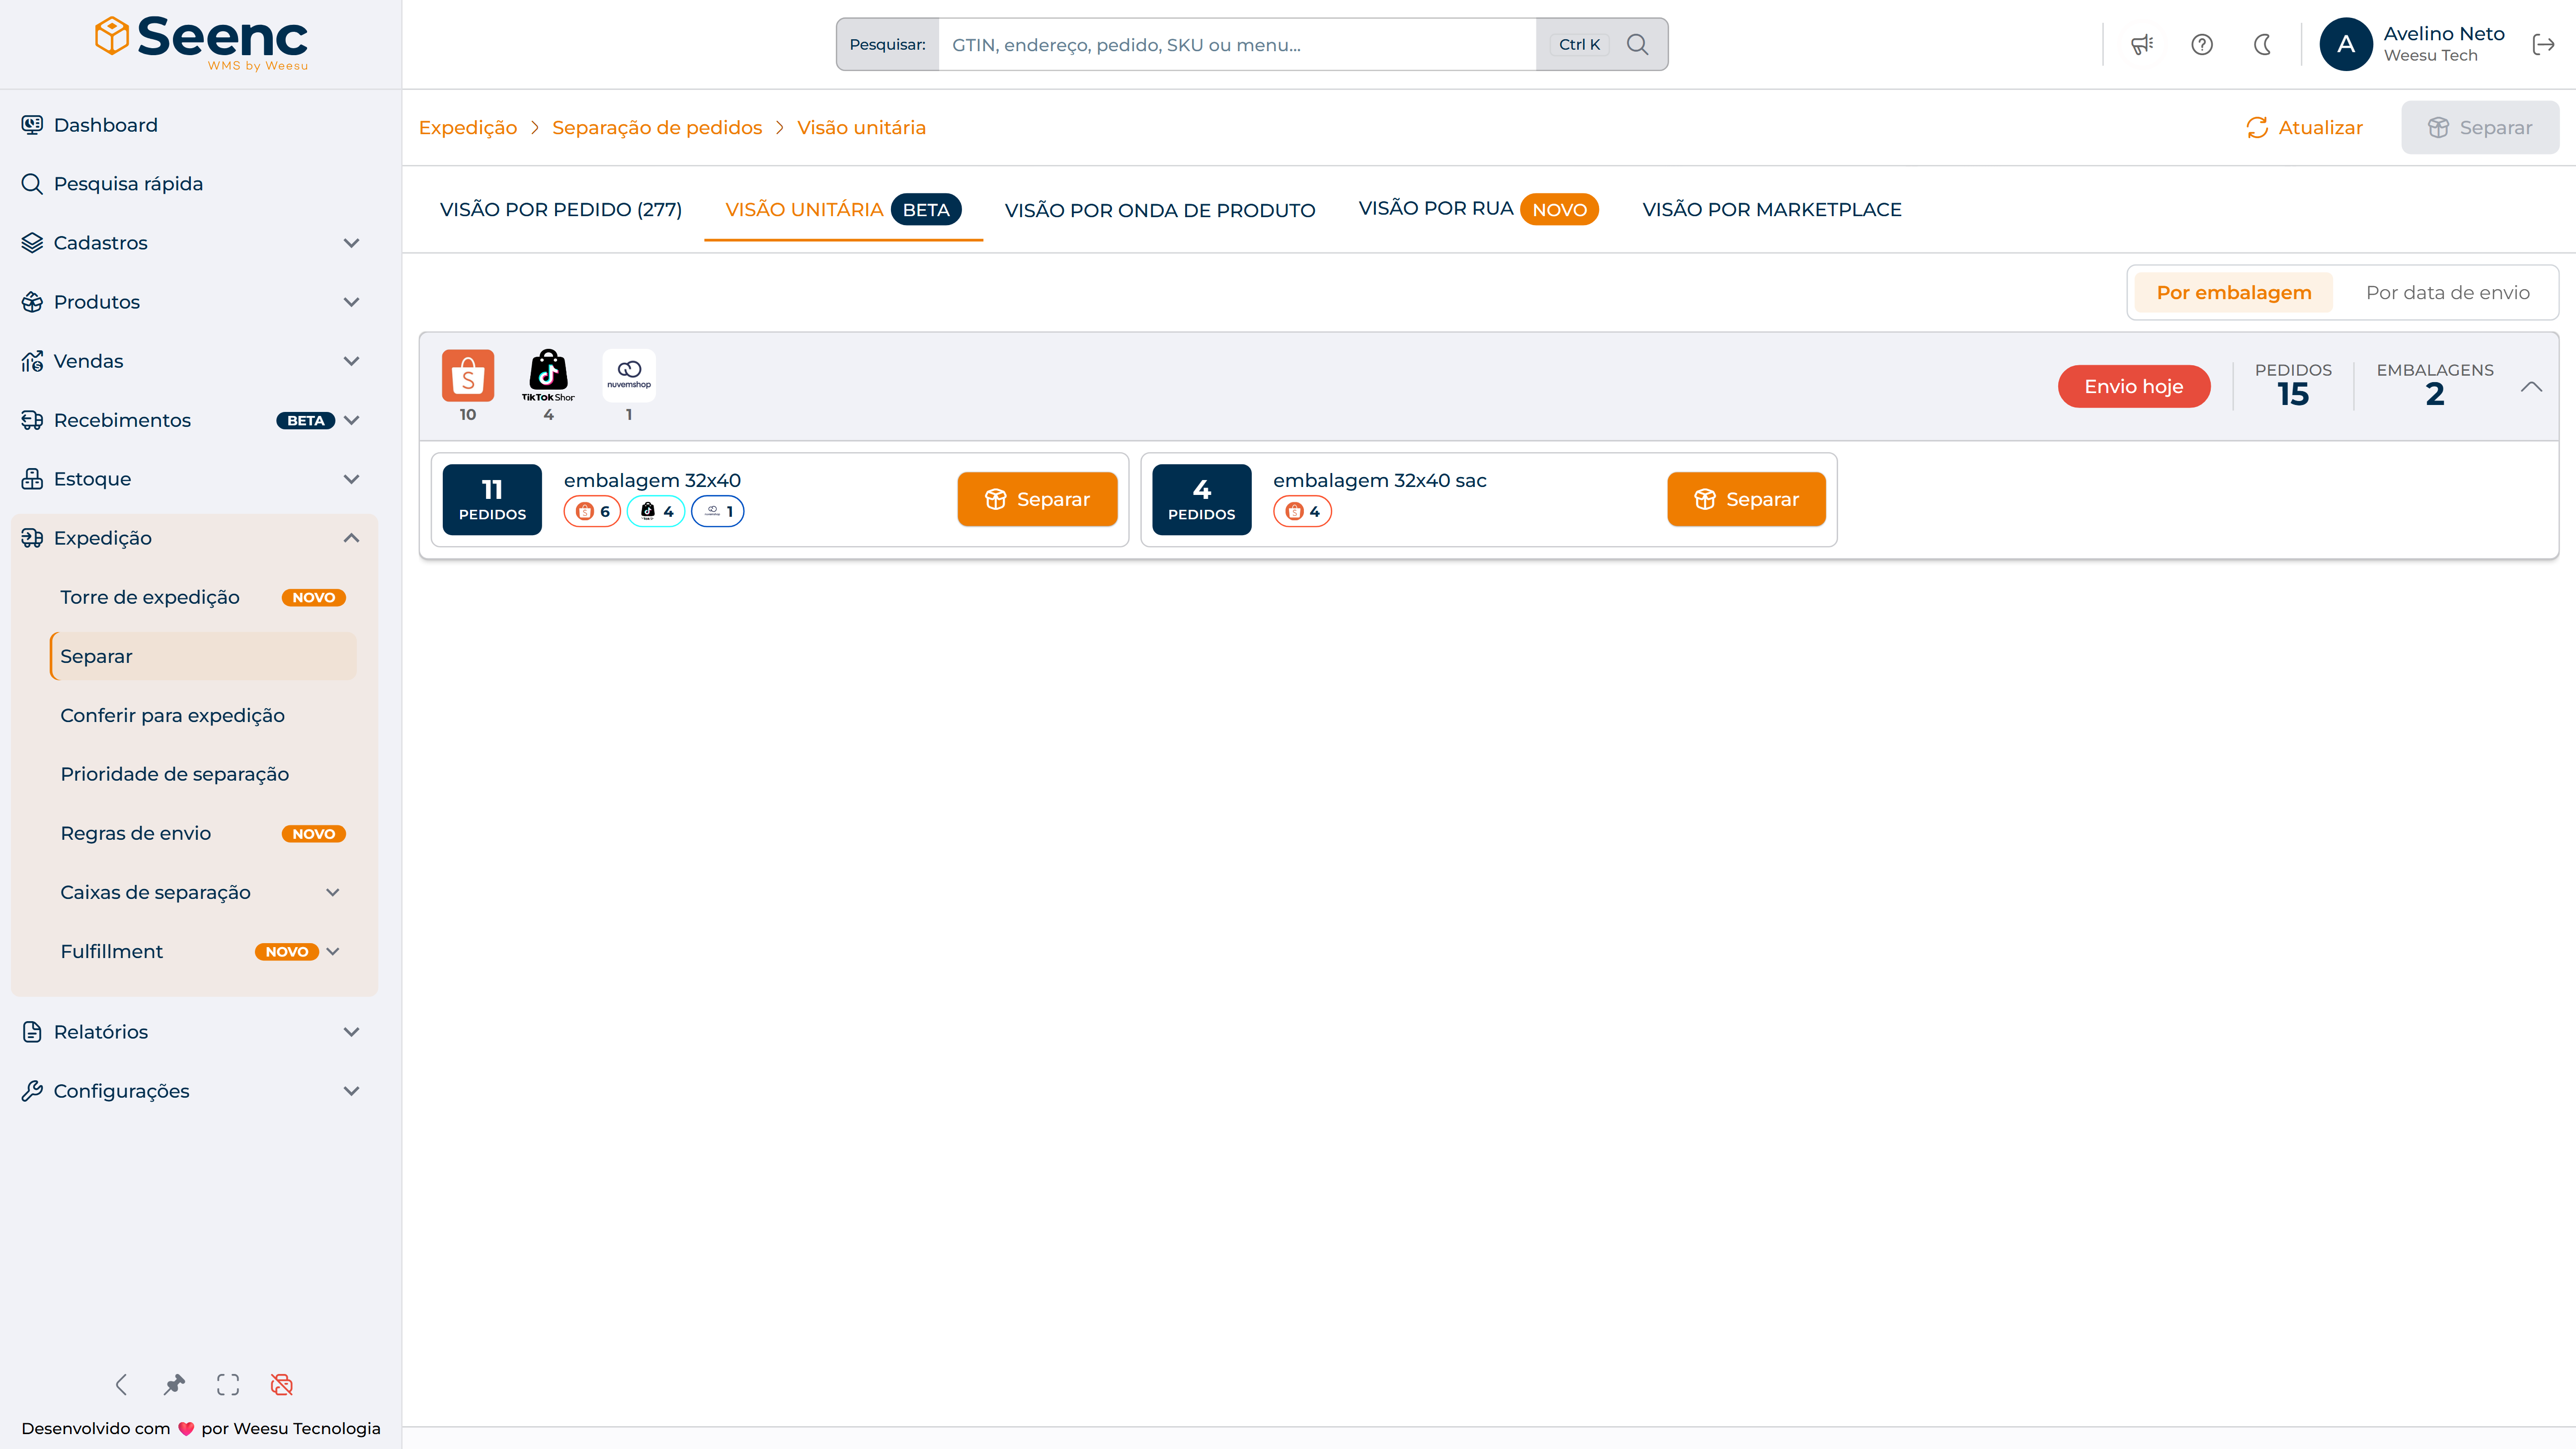Click the user avatar A
Image resolution: width=2576 pixels, height=1449 pixels.
pyautogui.click(x=2346, y=44)
